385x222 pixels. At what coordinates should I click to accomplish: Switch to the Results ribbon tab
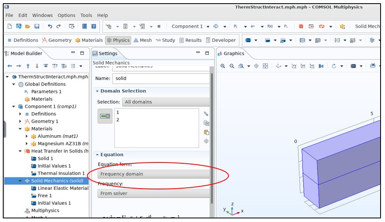tap(191, 40)
